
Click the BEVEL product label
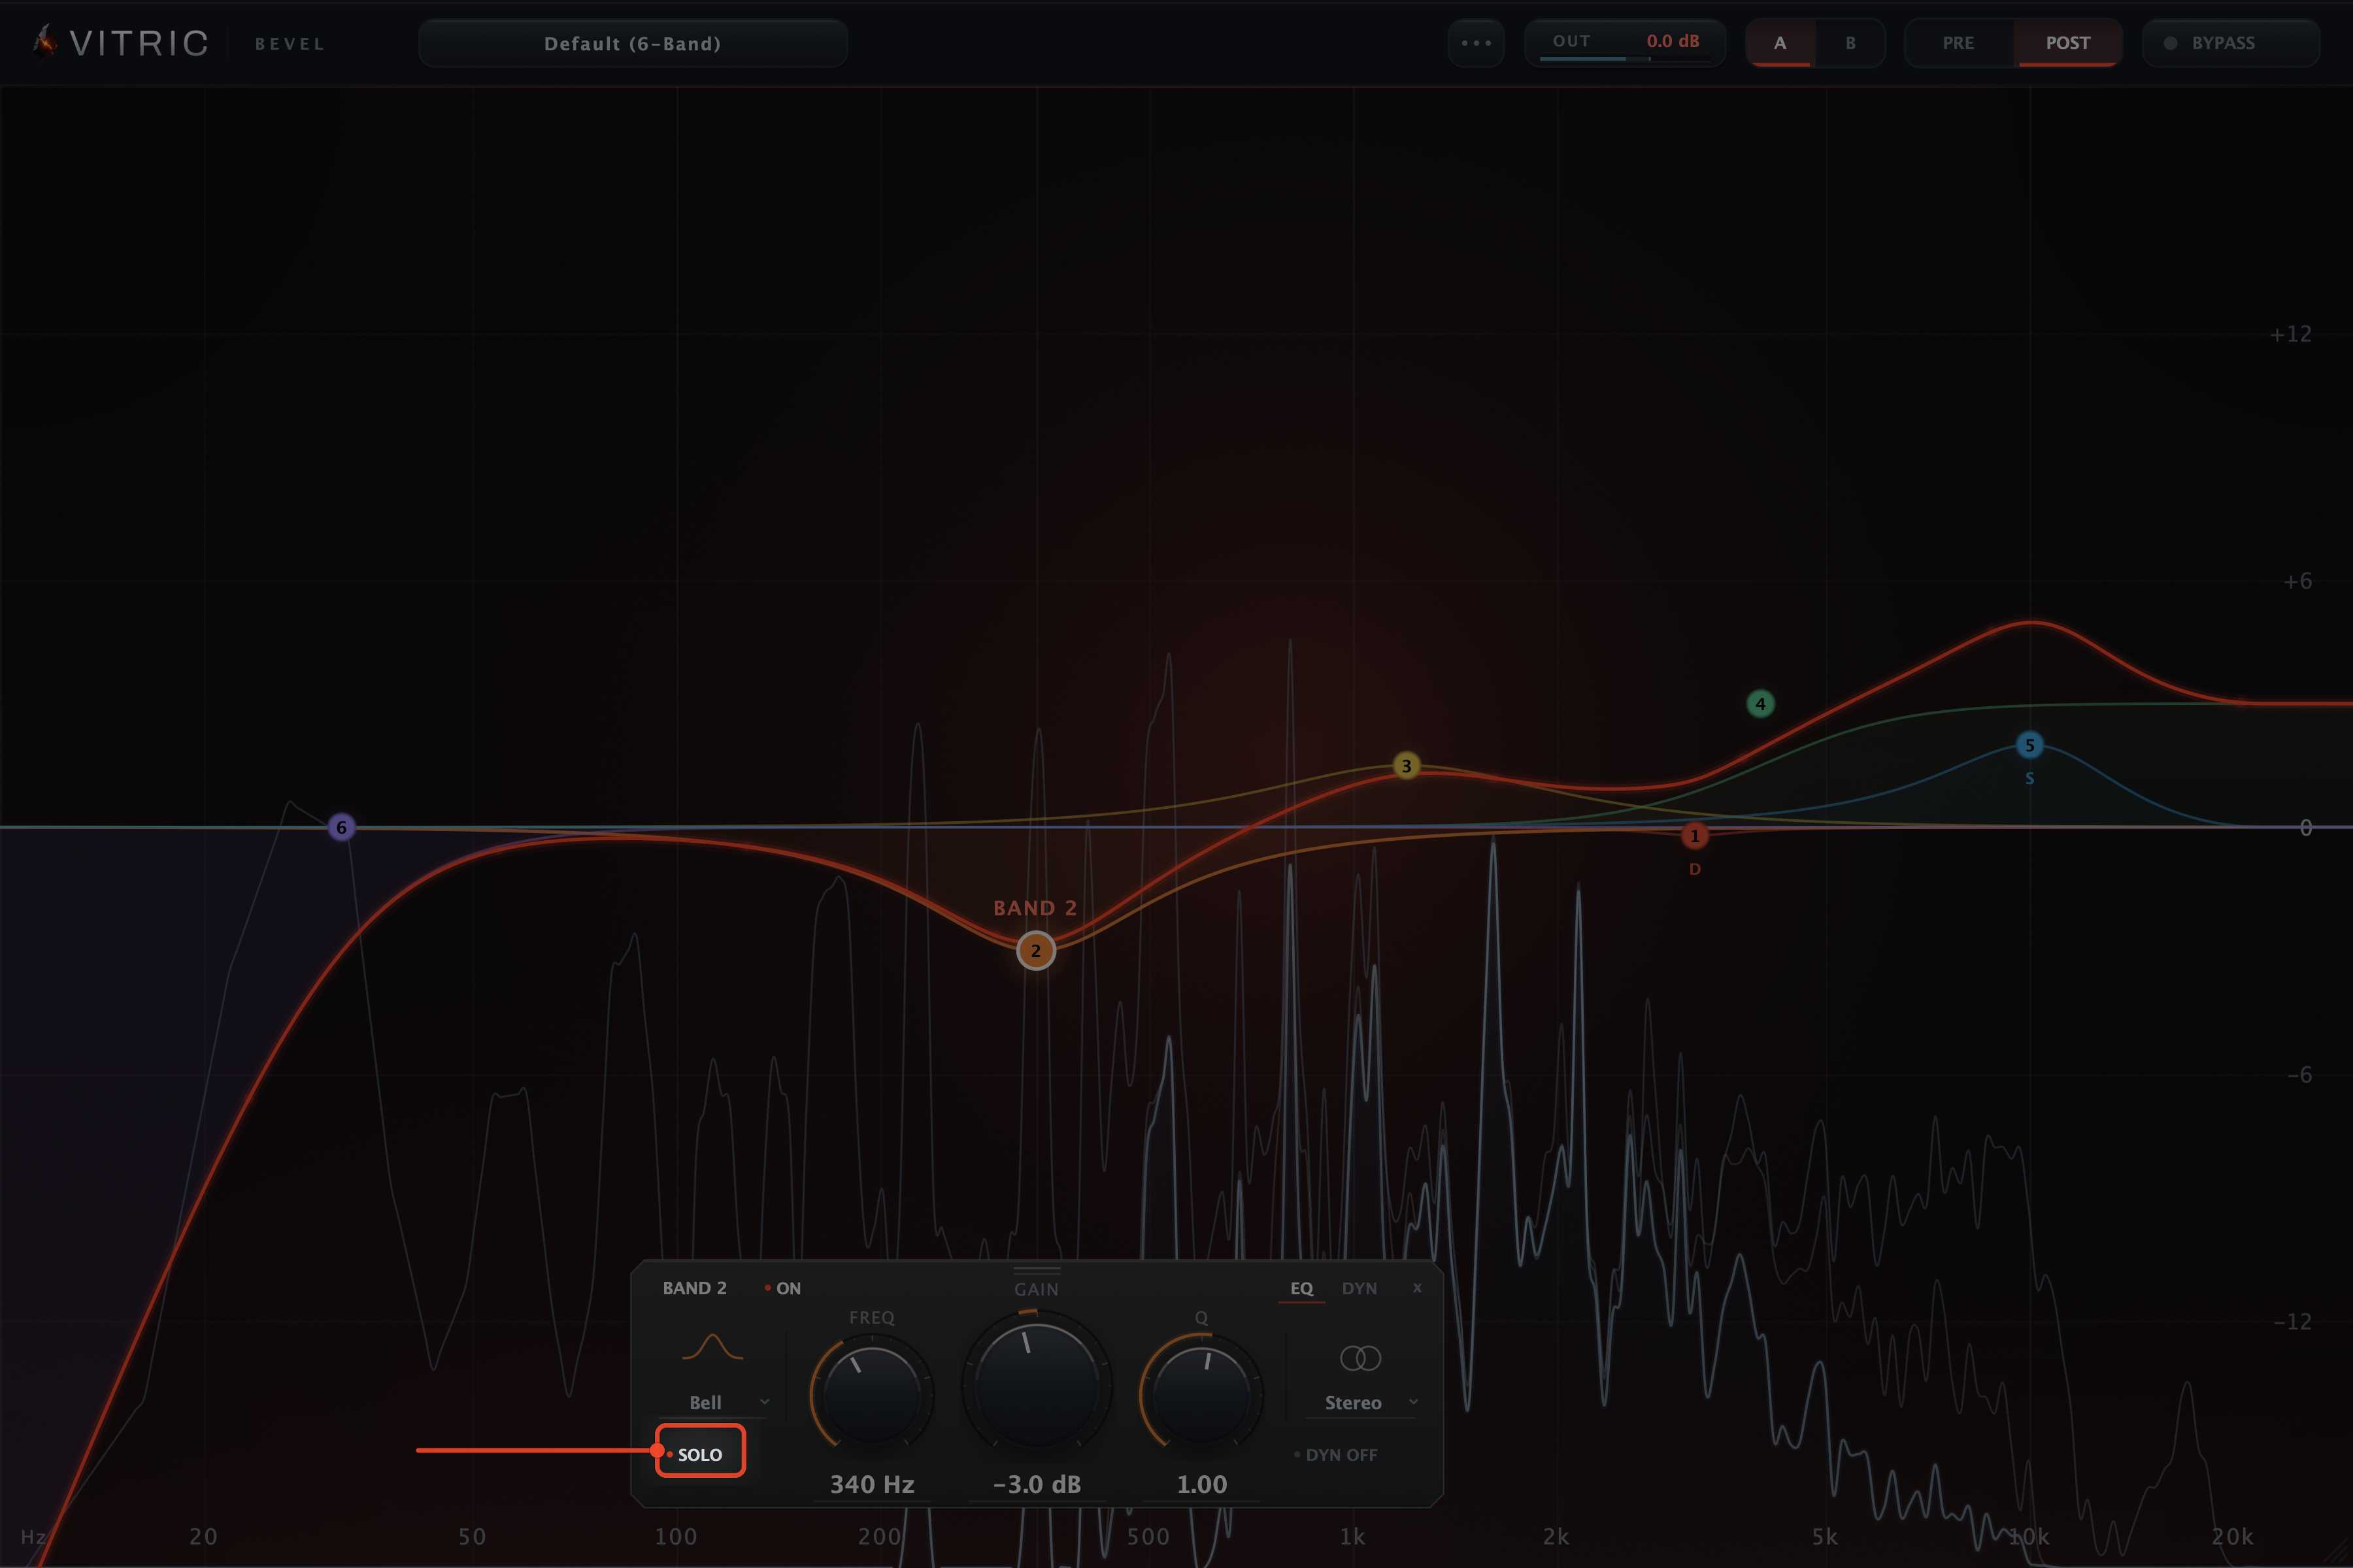coord(290,44)
